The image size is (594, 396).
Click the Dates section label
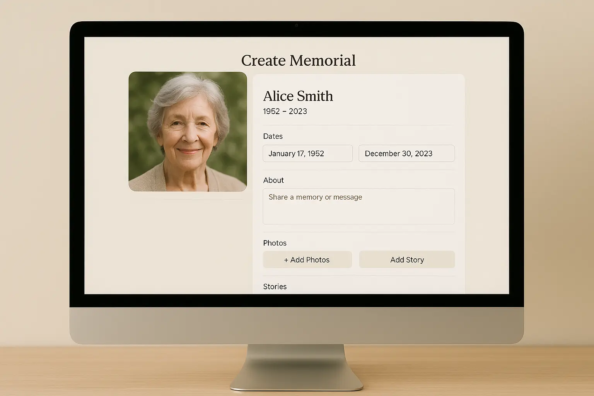(273, 136)
